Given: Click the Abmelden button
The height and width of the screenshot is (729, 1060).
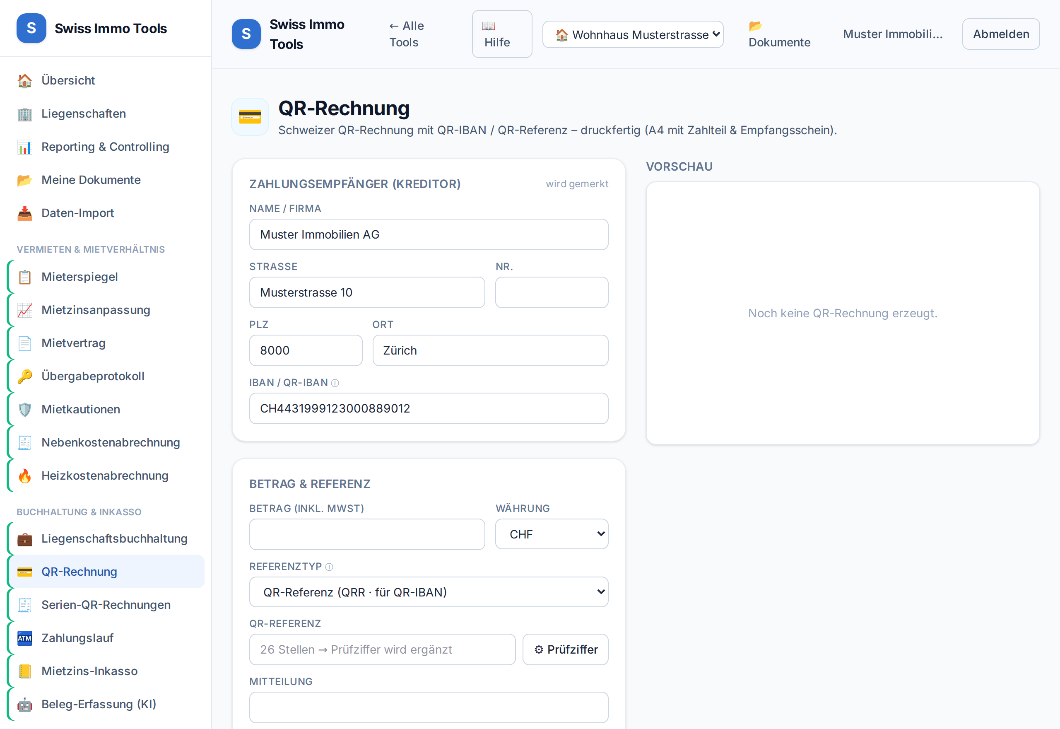Looking at the screenshot, I should pos(1001,34).
